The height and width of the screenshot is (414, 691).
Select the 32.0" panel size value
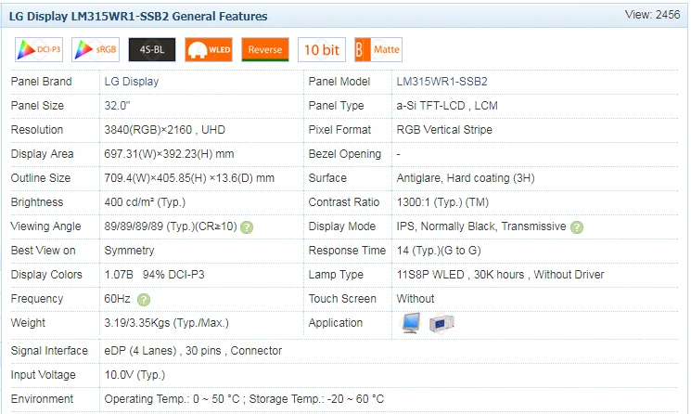pyautogui.click(x=117, y=106)
